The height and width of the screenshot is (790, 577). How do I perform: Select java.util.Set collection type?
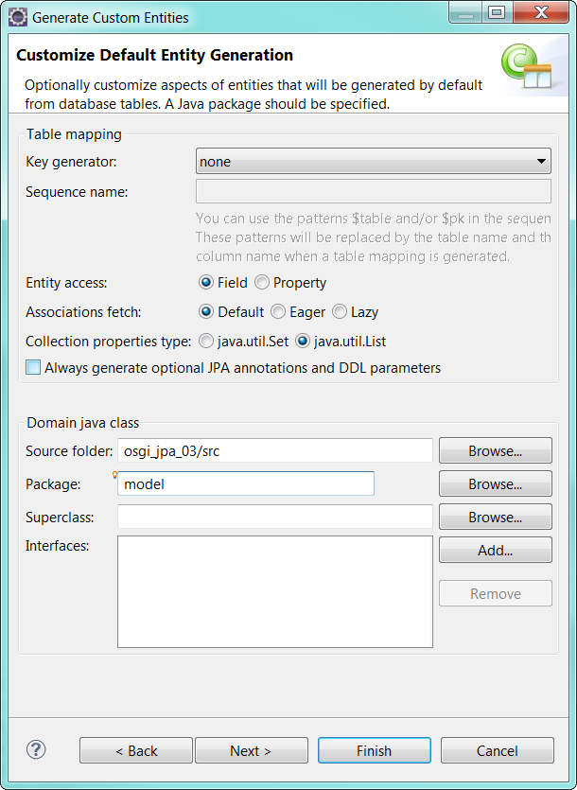pyautogui.click(x=206, y=341)
